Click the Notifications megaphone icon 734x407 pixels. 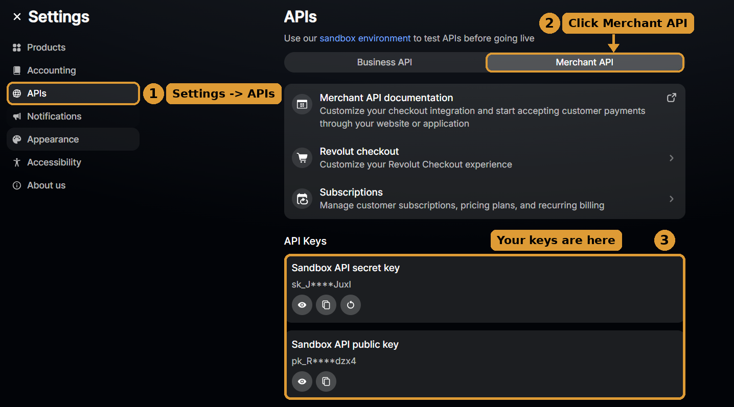coord(17,116)
